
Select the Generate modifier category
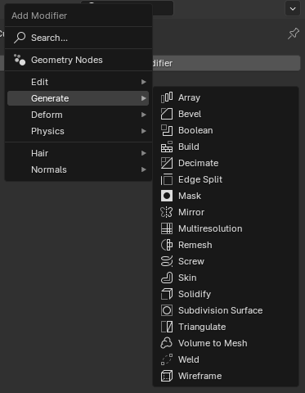[x=78, y=98]
